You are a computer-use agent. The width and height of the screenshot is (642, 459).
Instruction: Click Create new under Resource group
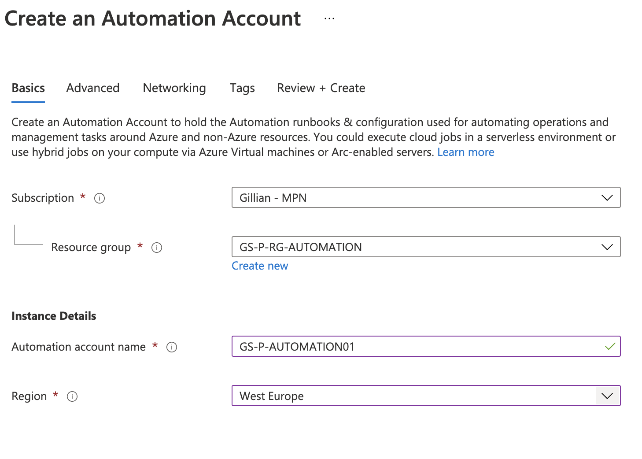click(x=260, y=266)
